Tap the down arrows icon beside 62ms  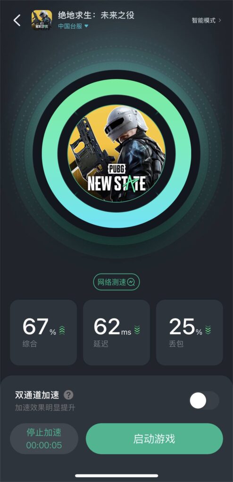pos(137,330)
